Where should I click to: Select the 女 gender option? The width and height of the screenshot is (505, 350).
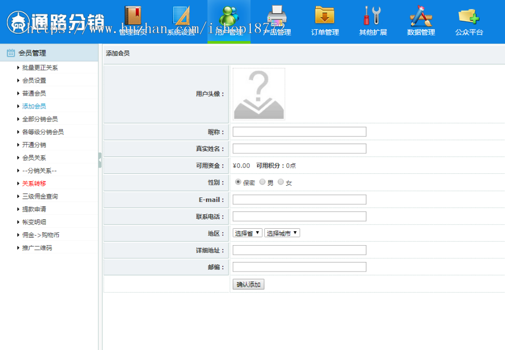pyautogui.click(x=281, y=182)
